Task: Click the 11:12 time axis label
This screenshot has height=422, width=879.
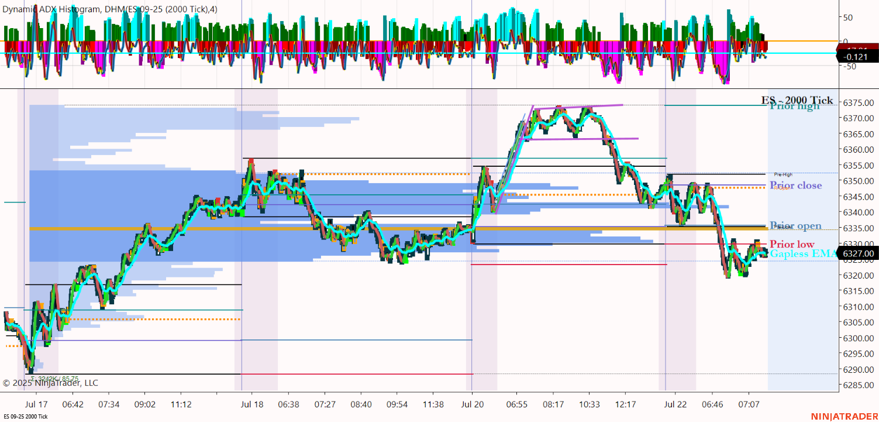Action: coord(181,404)
